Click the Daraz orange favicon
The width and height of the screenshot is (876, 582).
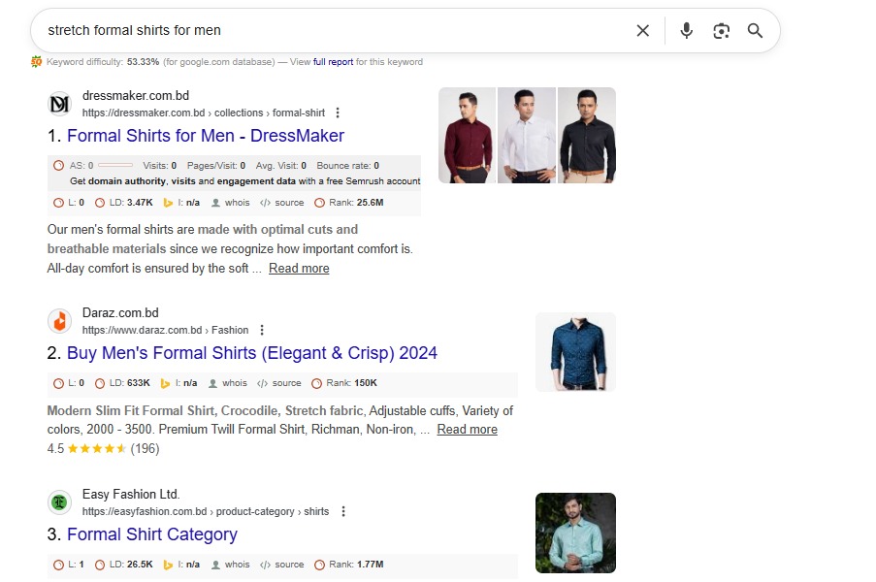coord(60,321)
